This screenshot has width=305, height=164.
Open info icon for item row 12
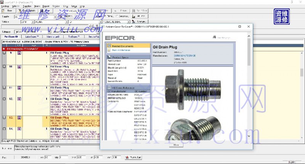point(19,99)
